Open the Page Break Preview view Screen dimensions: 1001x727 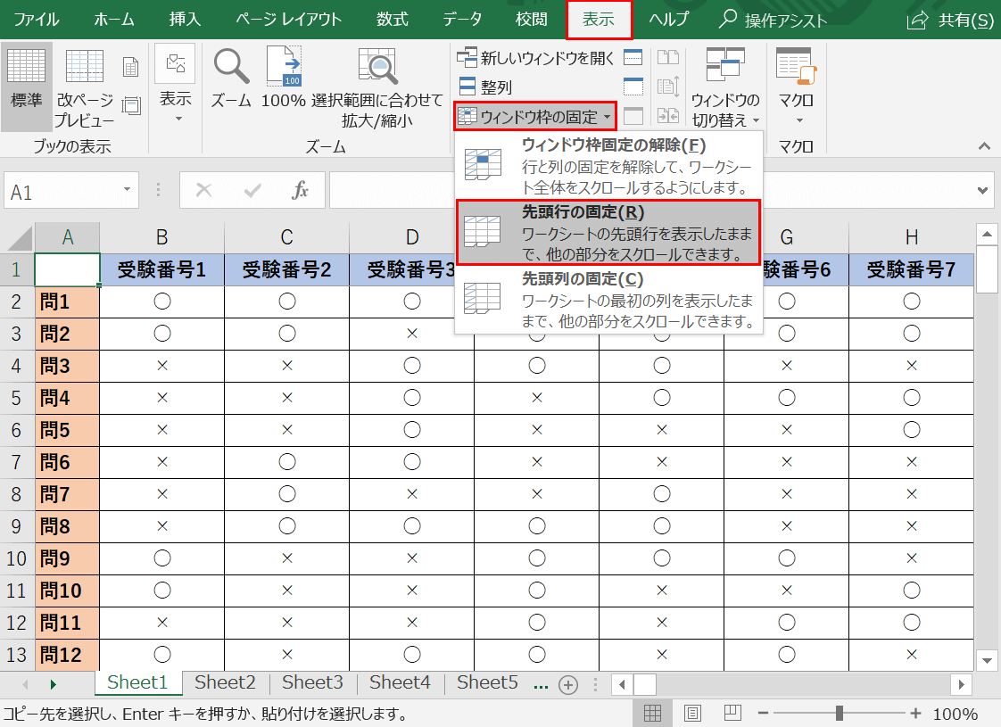[85, 87]
